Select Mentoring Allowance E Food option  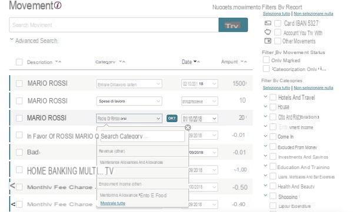142,195
